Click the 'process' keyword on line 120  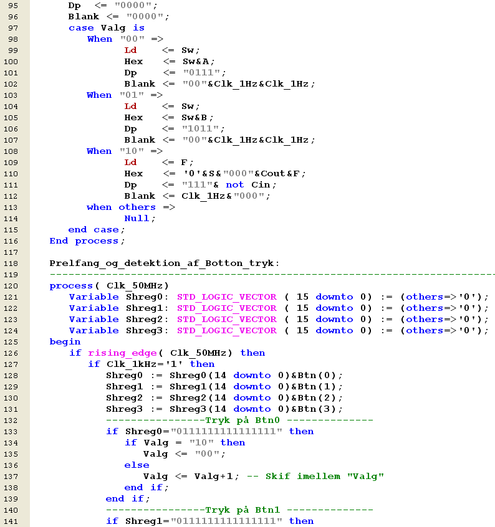(71, 286)
